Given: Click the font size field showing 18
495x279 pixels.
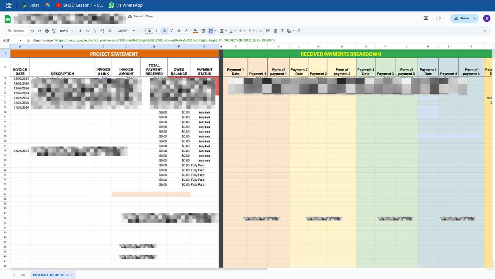Looking at the screenshot, I should (x=149, y=31).
